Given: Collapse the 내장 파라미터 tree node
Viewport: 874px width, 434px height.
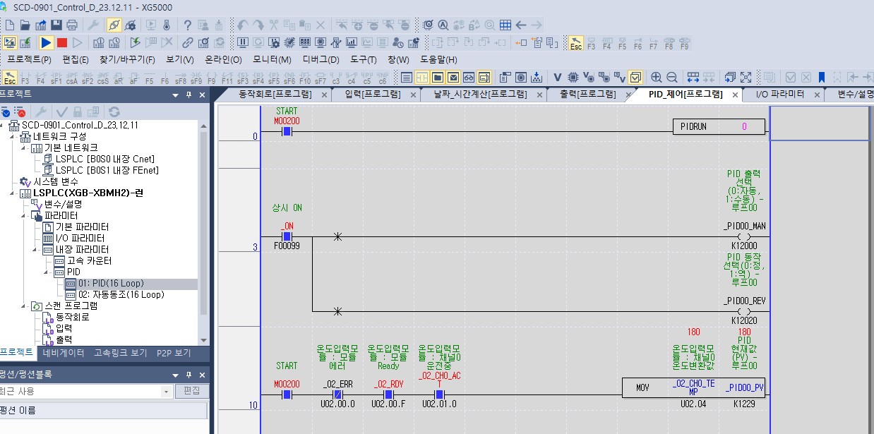Looking at the screenshot, I should click(x=34, y=248).
